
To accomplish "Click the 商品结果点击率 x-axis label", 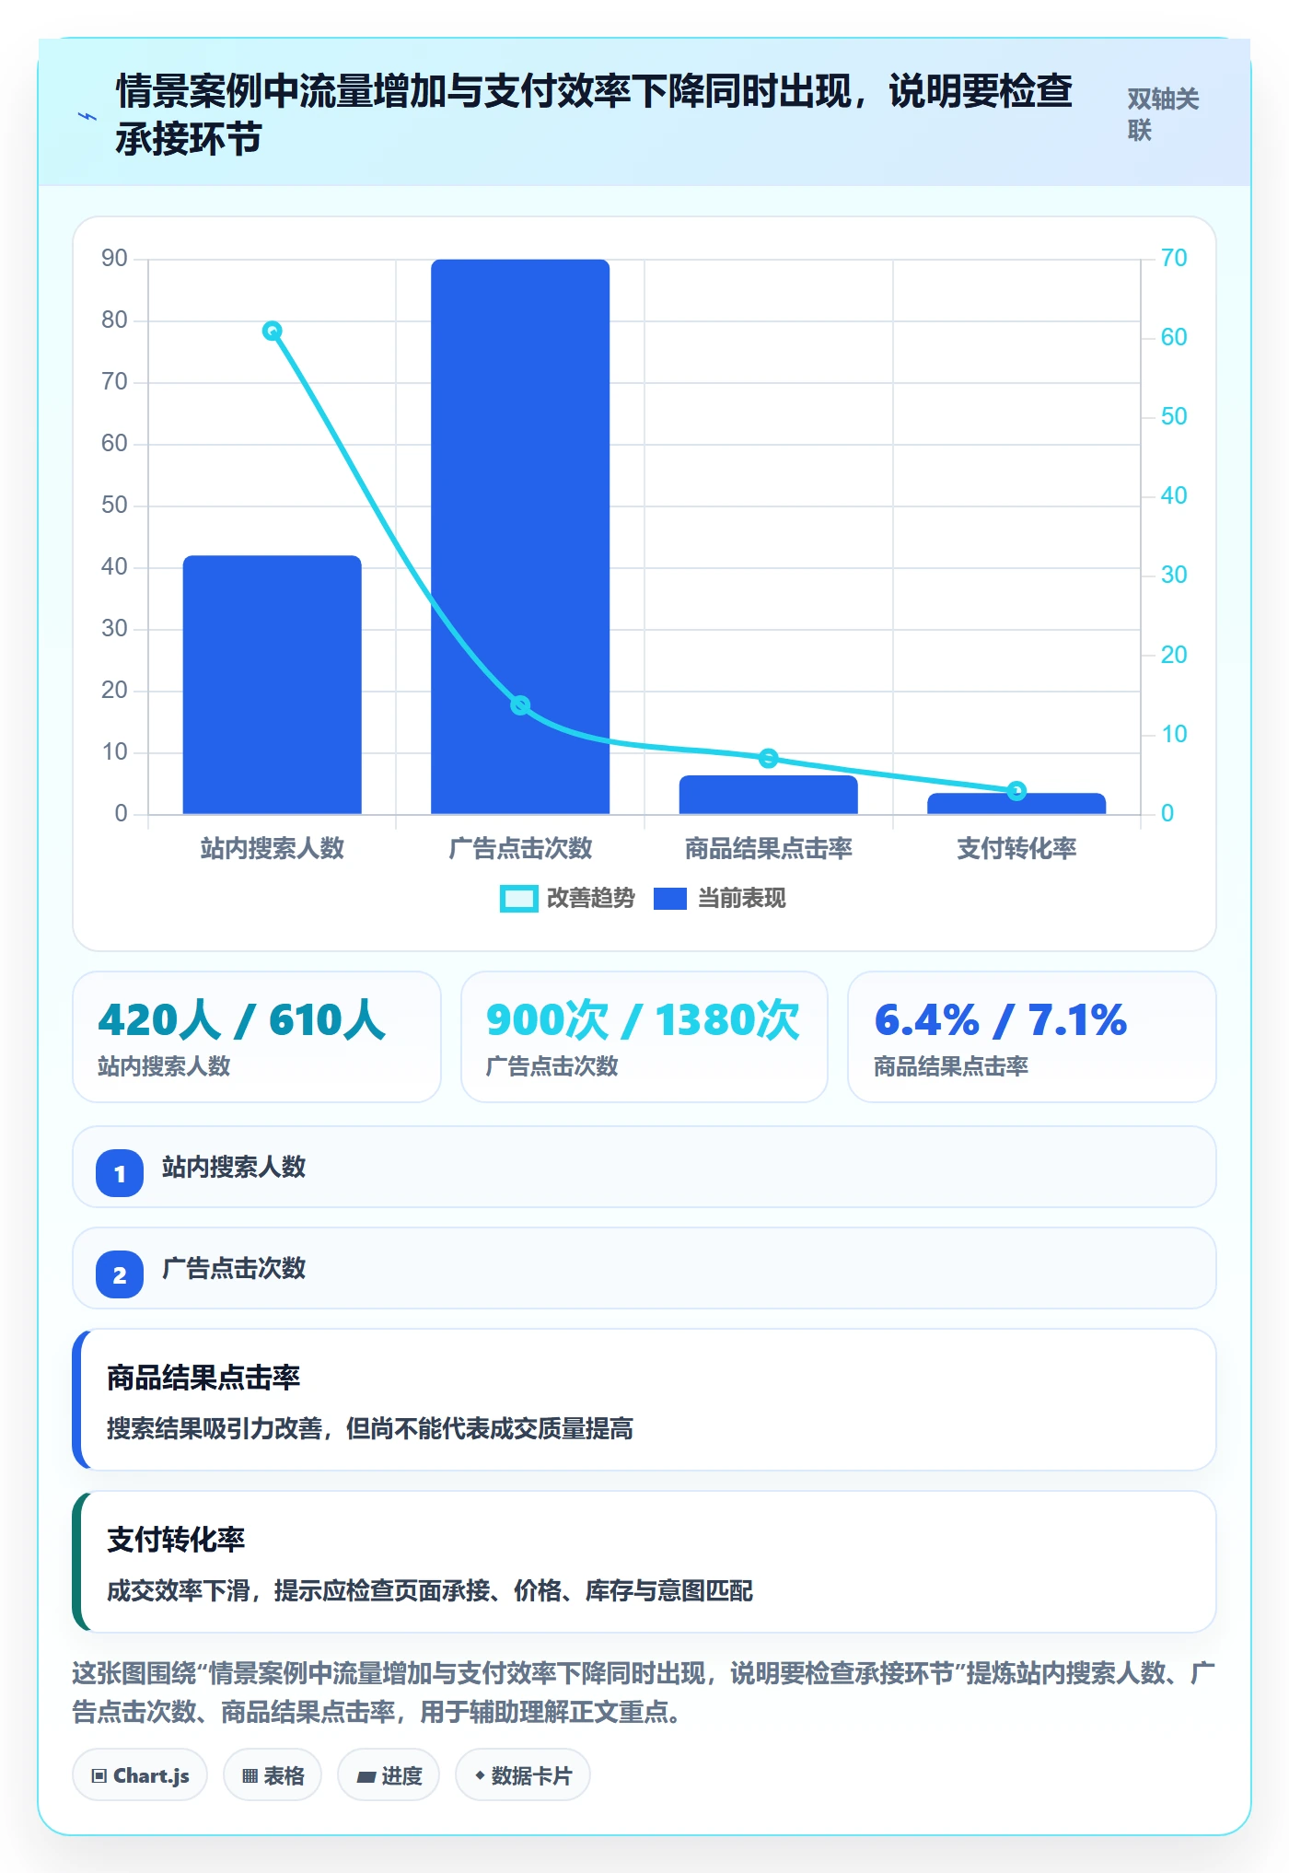I will tap(768, 848).
